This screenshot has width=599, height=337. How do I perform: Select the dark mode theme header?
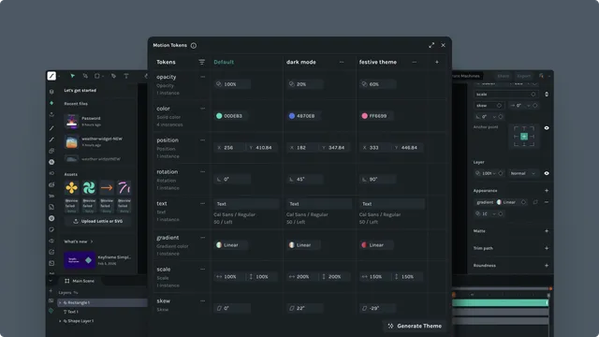pyautogui.click(x=301, y=62)
